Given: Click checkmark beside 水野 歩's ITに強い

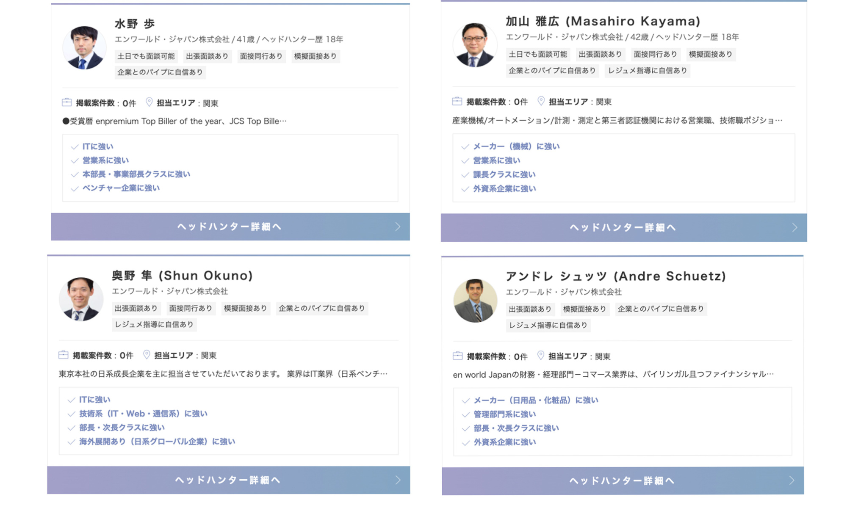Looking at the screenshot, I should (x=75, y=147).
